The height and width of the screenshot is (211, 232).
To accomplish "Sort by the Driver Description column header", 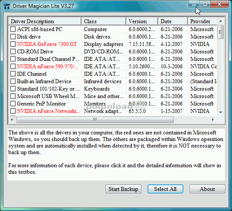I will coord(45,21).
